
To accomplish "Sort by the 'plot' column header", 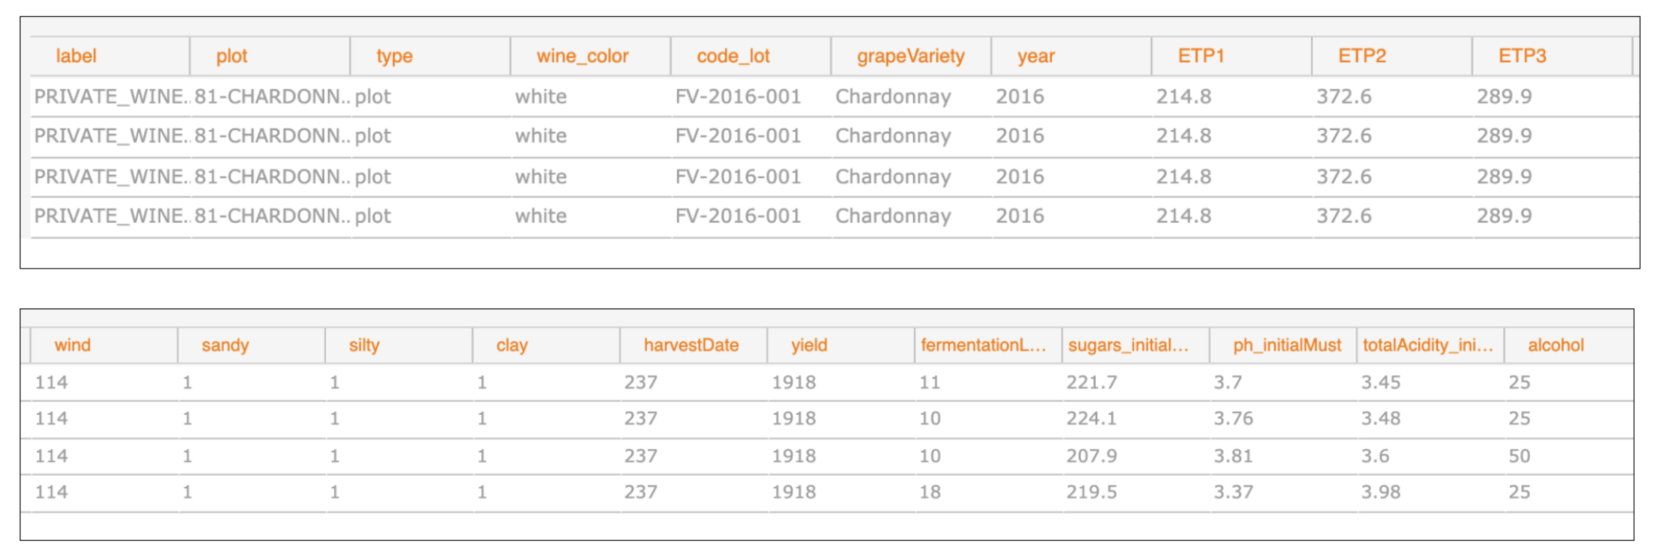I will click(x=232, y=56).
